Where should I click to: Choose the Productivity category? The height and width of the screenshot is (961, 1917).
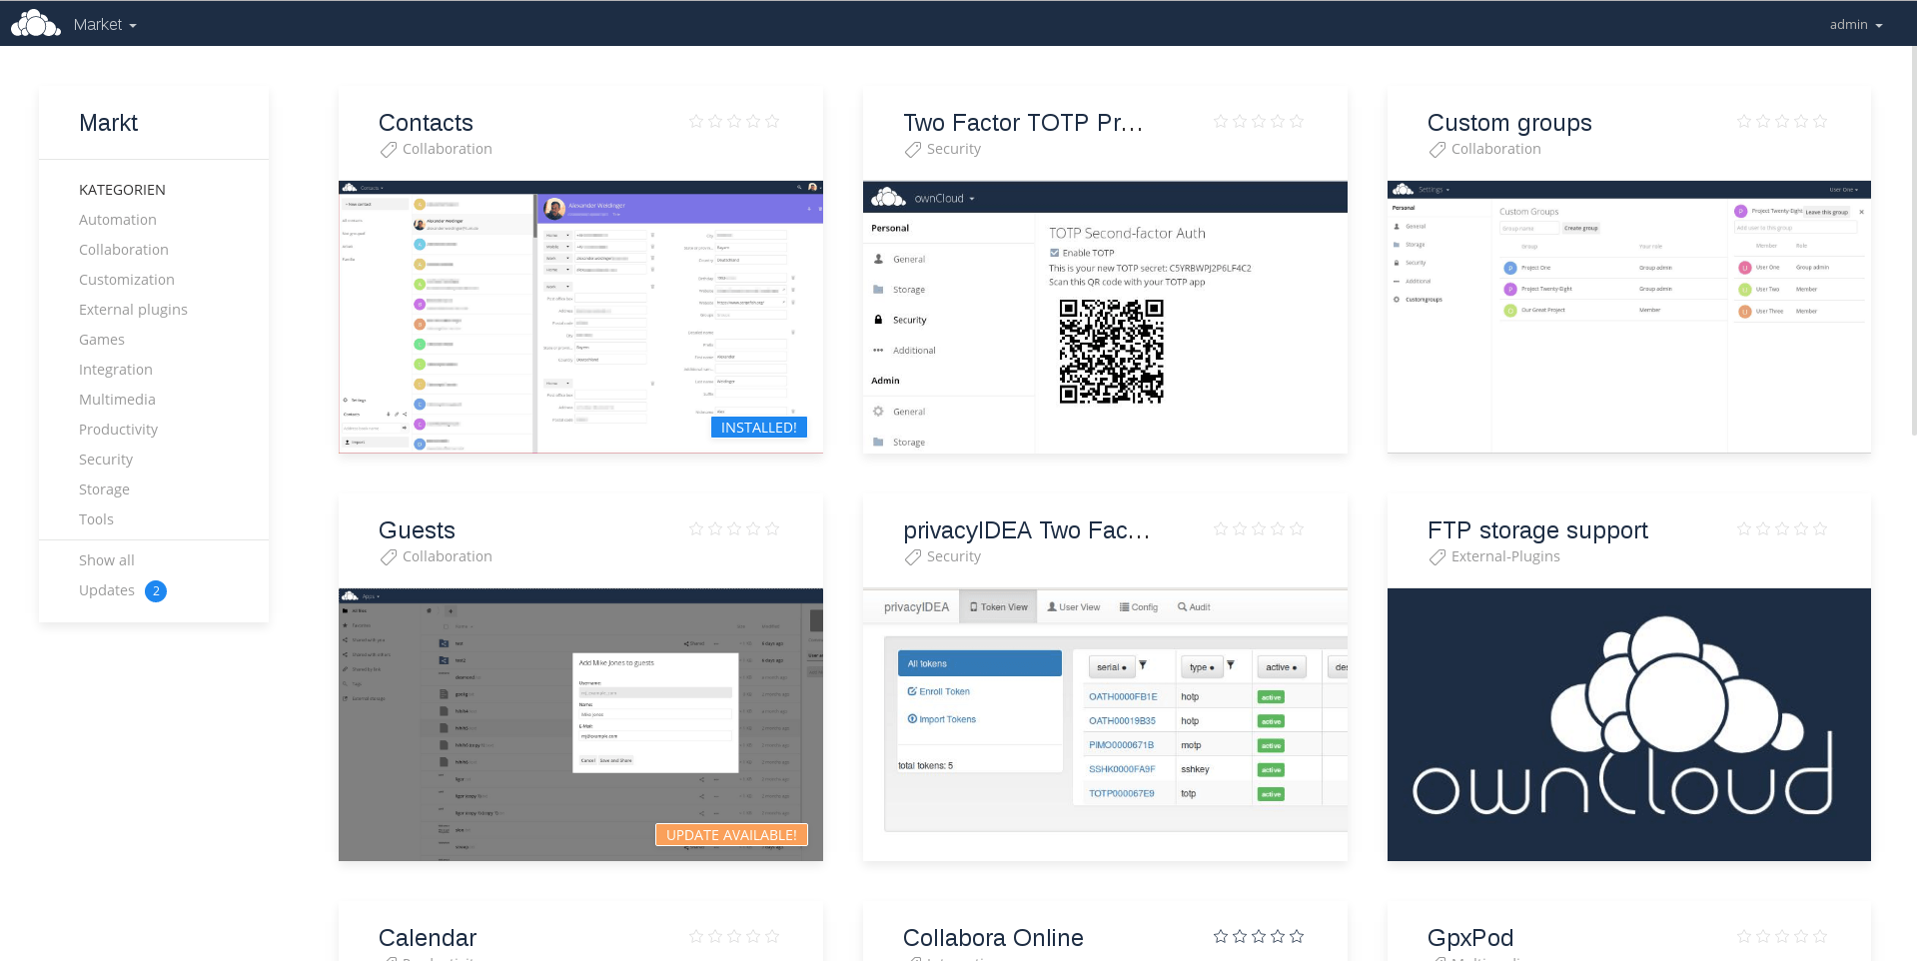[118, 430]
